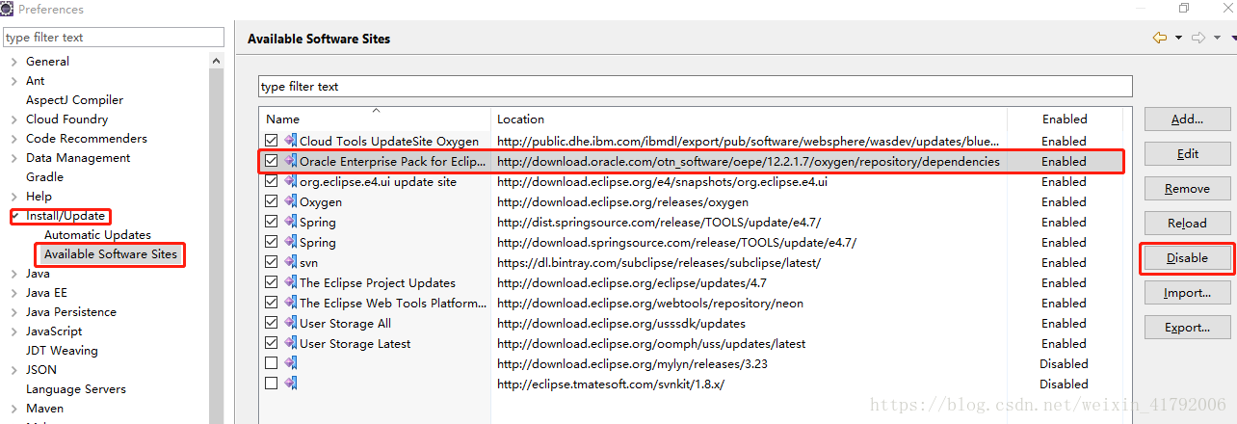Click the Import... button

(x=1187, y=293)
